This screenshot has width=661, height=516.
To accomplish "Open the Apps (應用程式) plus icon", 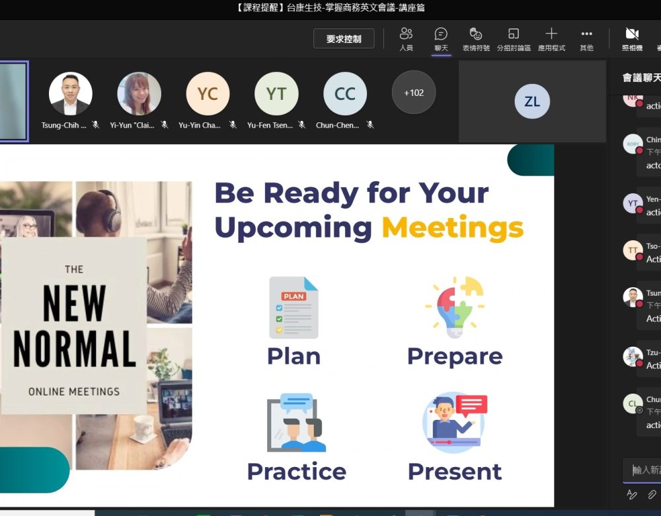I will pos(551,38).
